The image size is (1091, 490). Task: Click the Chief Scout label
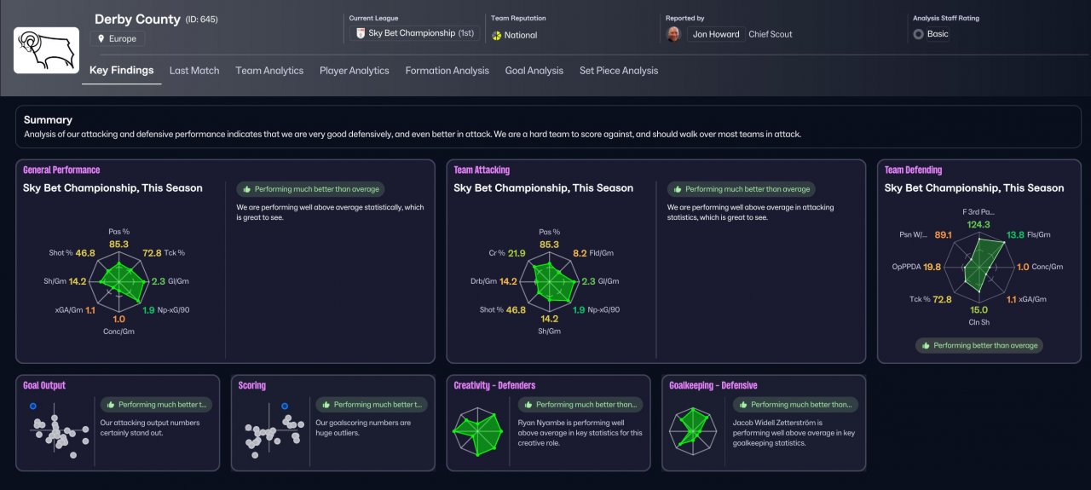point(770,34)
